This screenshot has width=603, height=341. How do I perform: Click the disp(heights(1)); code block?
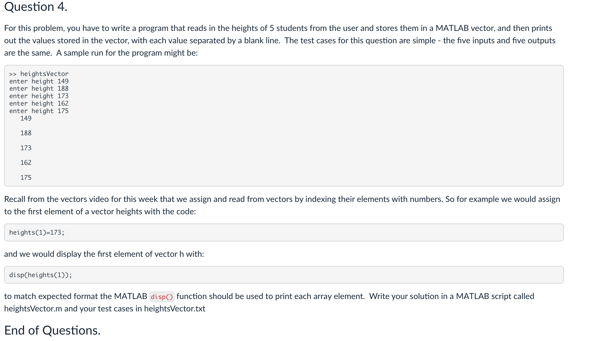click(40, 275)
